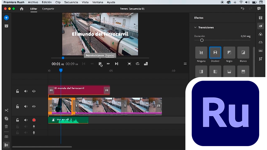
Task: Open the Secuencia menu
Action: point(71,2)
